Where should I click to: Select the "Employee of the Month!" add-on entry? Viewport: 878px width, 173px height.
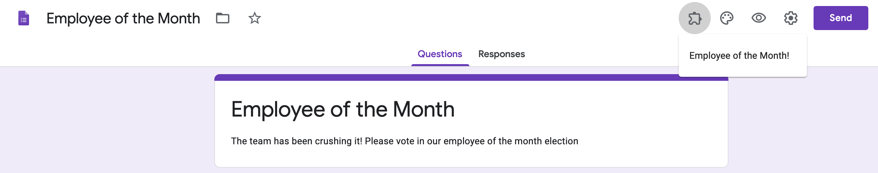click(x=739, y=56)
